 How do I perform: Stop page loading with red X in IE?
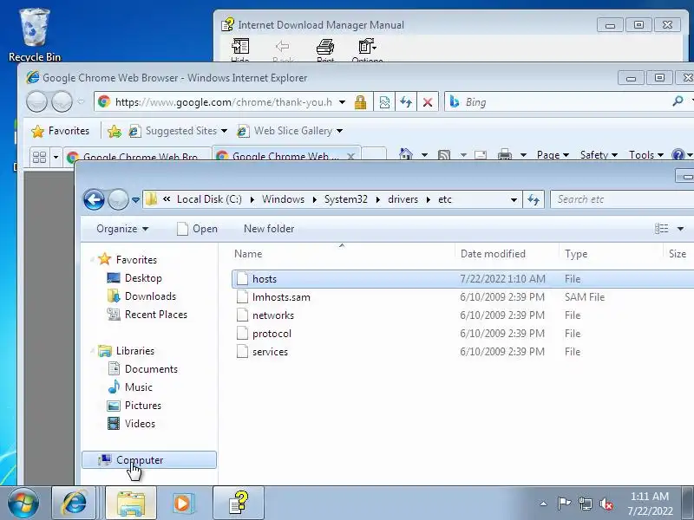tap(428, 102)
